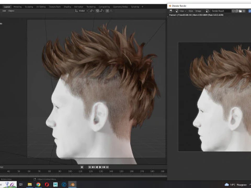
Task: Play animation in reverse
Action: (97, 167)
